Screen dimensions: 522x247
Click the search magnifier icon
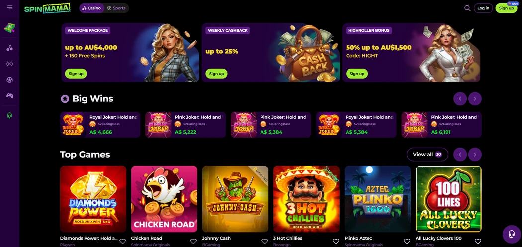467,8
